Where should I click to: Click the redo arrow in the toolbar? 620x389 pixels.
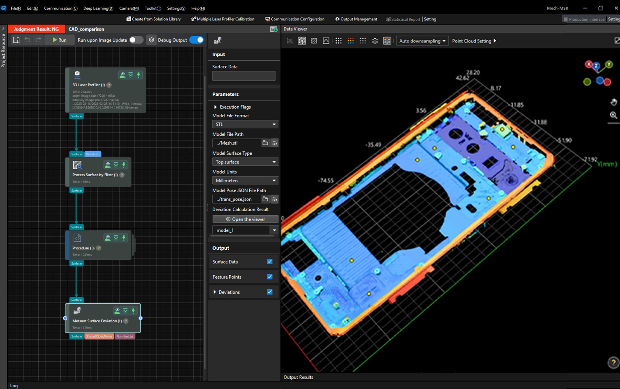pyautogui.click(x=38, y=40)
